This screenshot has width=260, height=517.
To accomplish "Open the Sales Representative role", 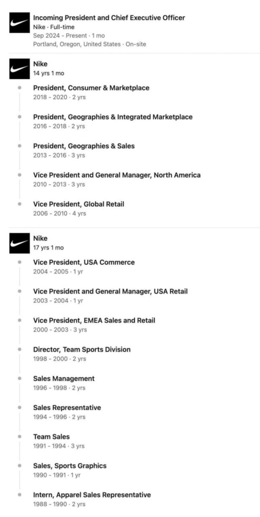I will click(x=67, y=408).
